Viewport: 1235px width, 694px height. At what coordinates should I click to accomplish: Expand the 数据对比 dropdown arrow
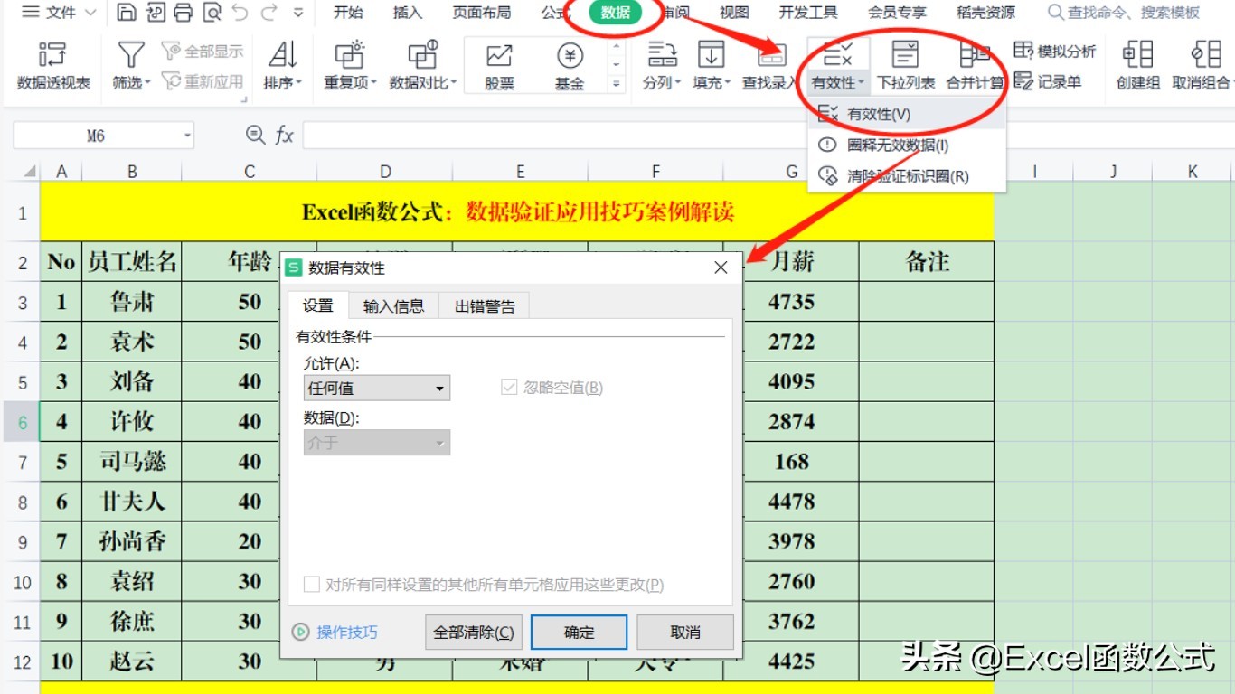pyautogui.click(x=454, y=83)
